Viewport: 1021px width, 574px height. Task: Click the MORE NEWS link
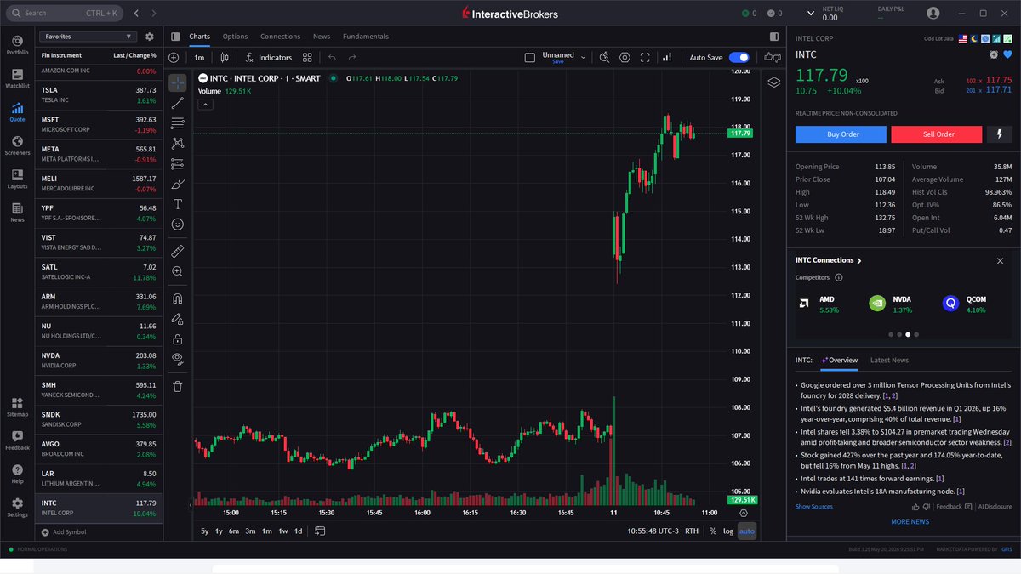click(910, 521)
